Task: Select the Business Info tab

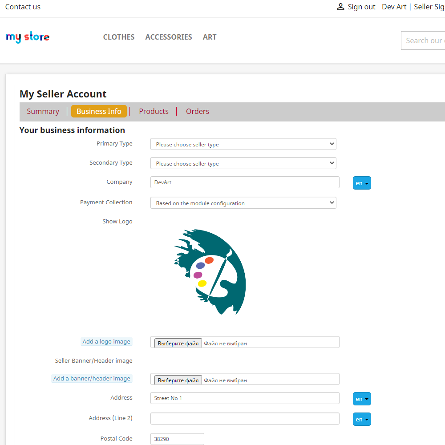Action: coord(99,111)
